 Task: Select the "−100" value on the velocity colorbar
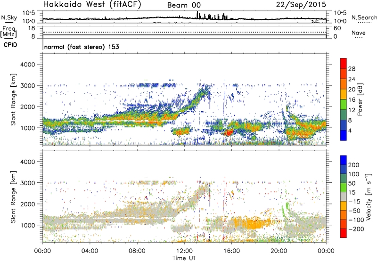coord(356,220)
